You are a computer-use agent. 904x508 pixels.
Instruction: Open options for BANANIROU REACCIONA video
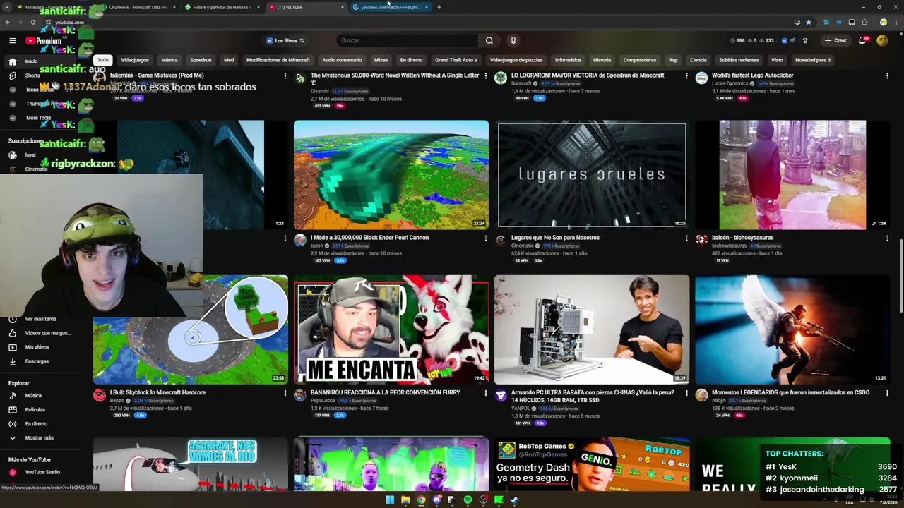pyautogui.click(x=485, y=393)
